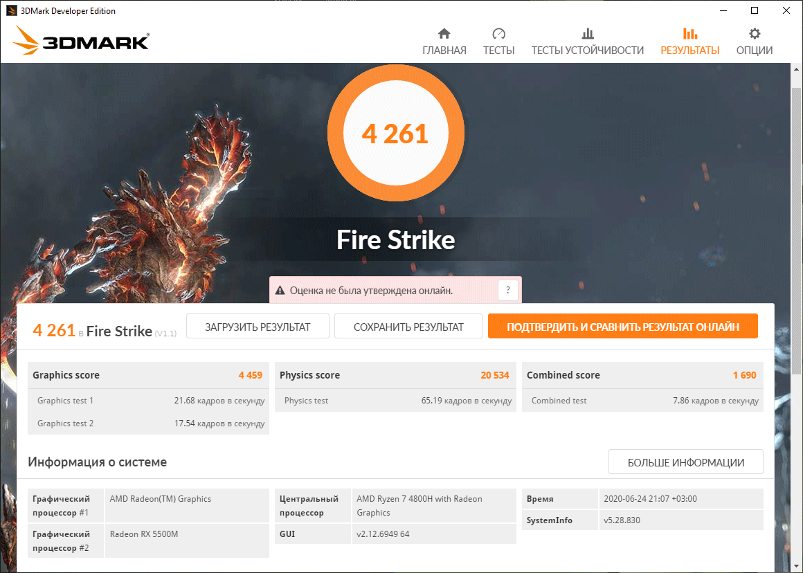The image size is (803, 573).
Task: Click the warning triangle icon in validation notice
Action: point(280,291)
